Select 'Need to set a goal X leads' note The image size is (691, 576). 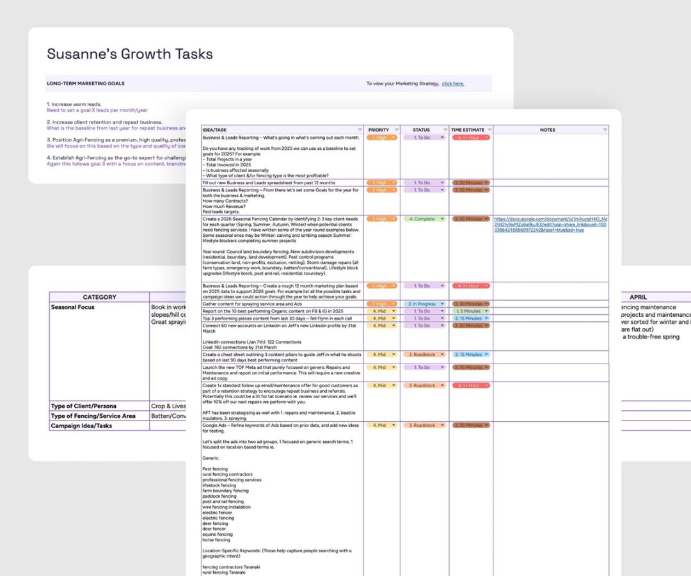pos(97,110)
